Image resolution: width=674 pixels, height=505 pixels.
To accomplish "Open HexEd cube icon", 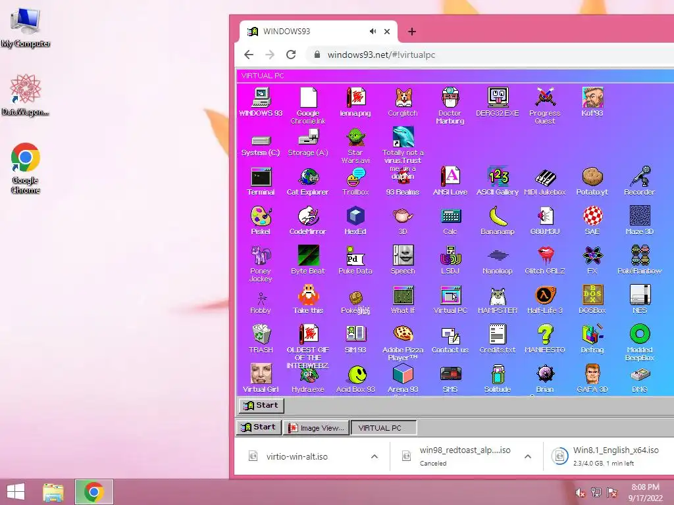I will 355,220.
